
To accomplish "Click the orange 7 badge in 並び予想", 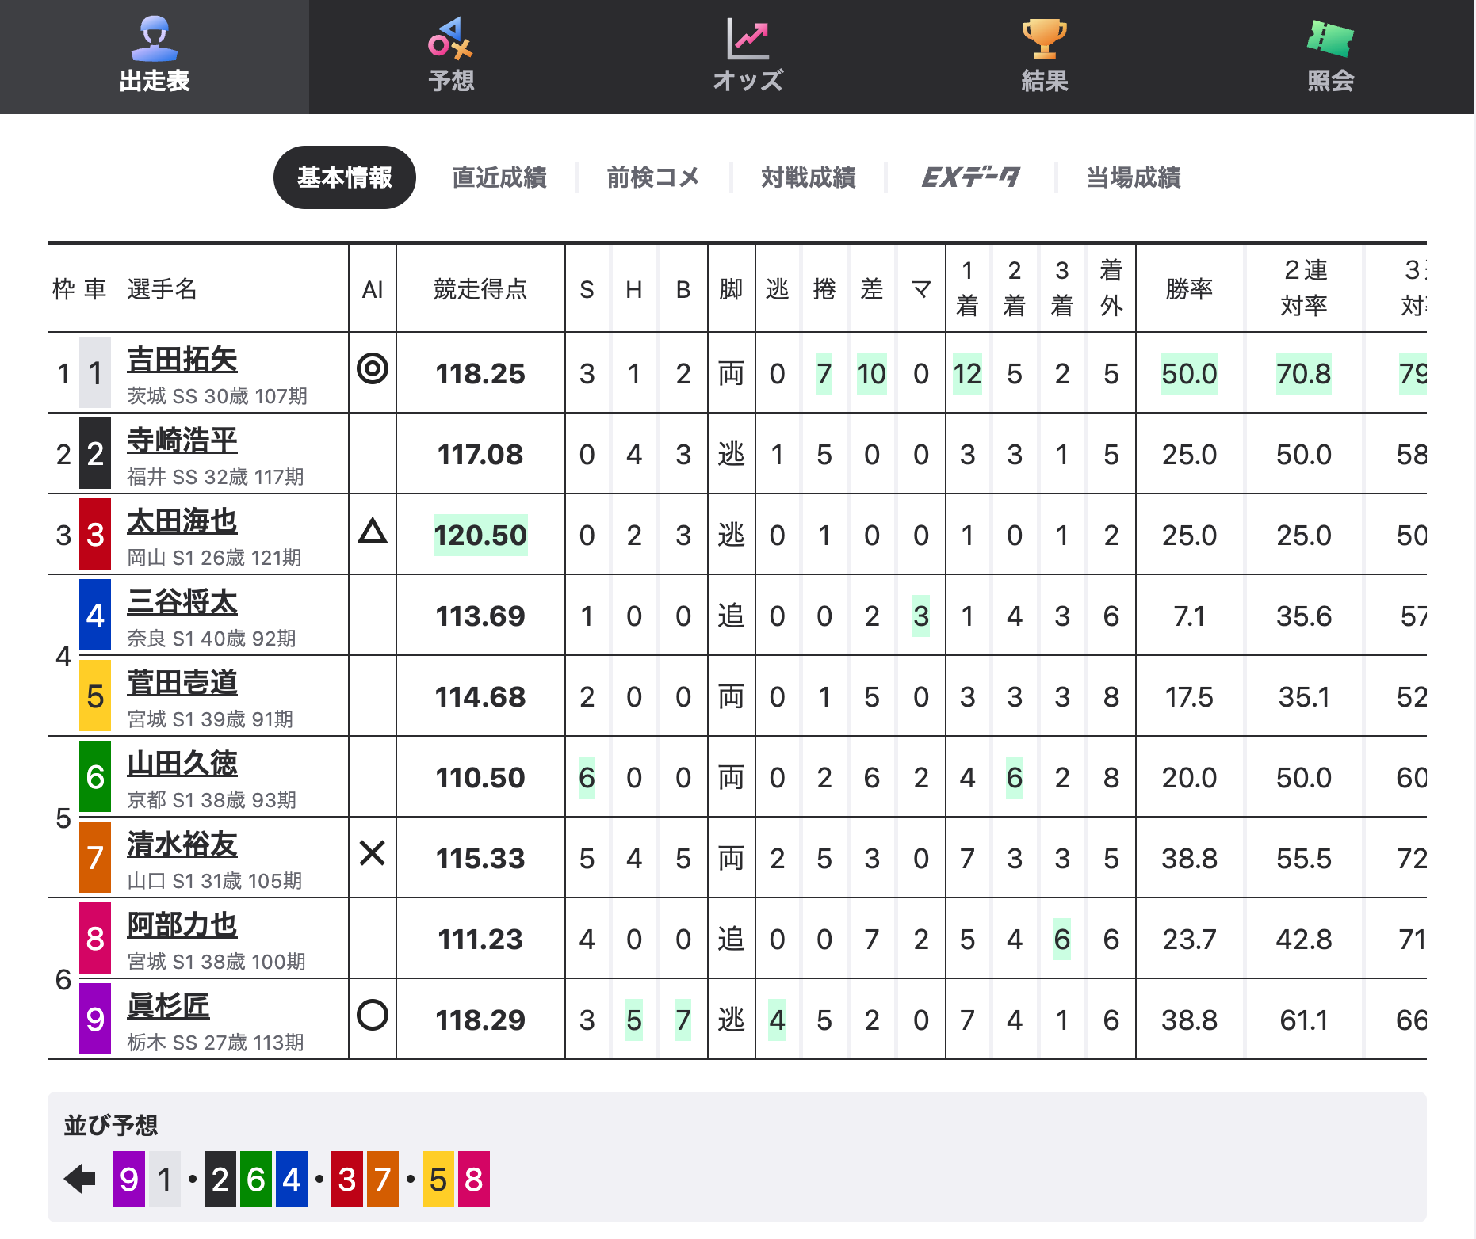I will [x=383, y=1179].
